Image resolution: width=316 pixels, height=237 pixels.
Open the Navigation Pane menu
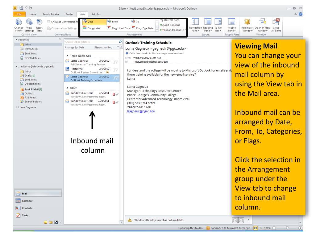pos(195,25)
